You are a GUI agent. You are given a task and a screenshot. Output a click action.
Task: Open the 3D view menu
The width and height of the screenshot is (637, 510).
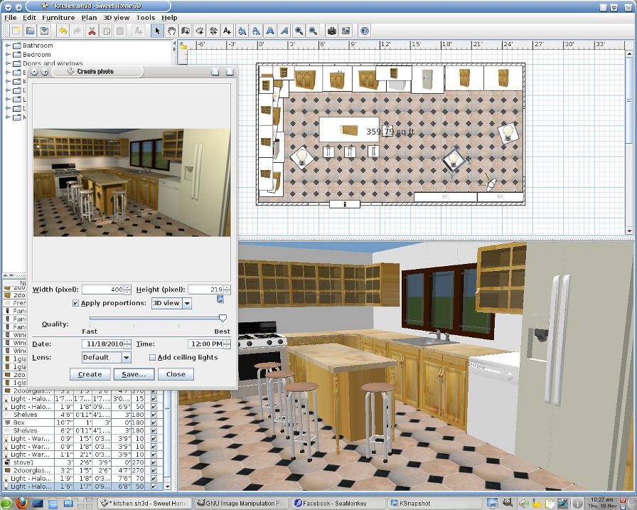coord(116,17)
